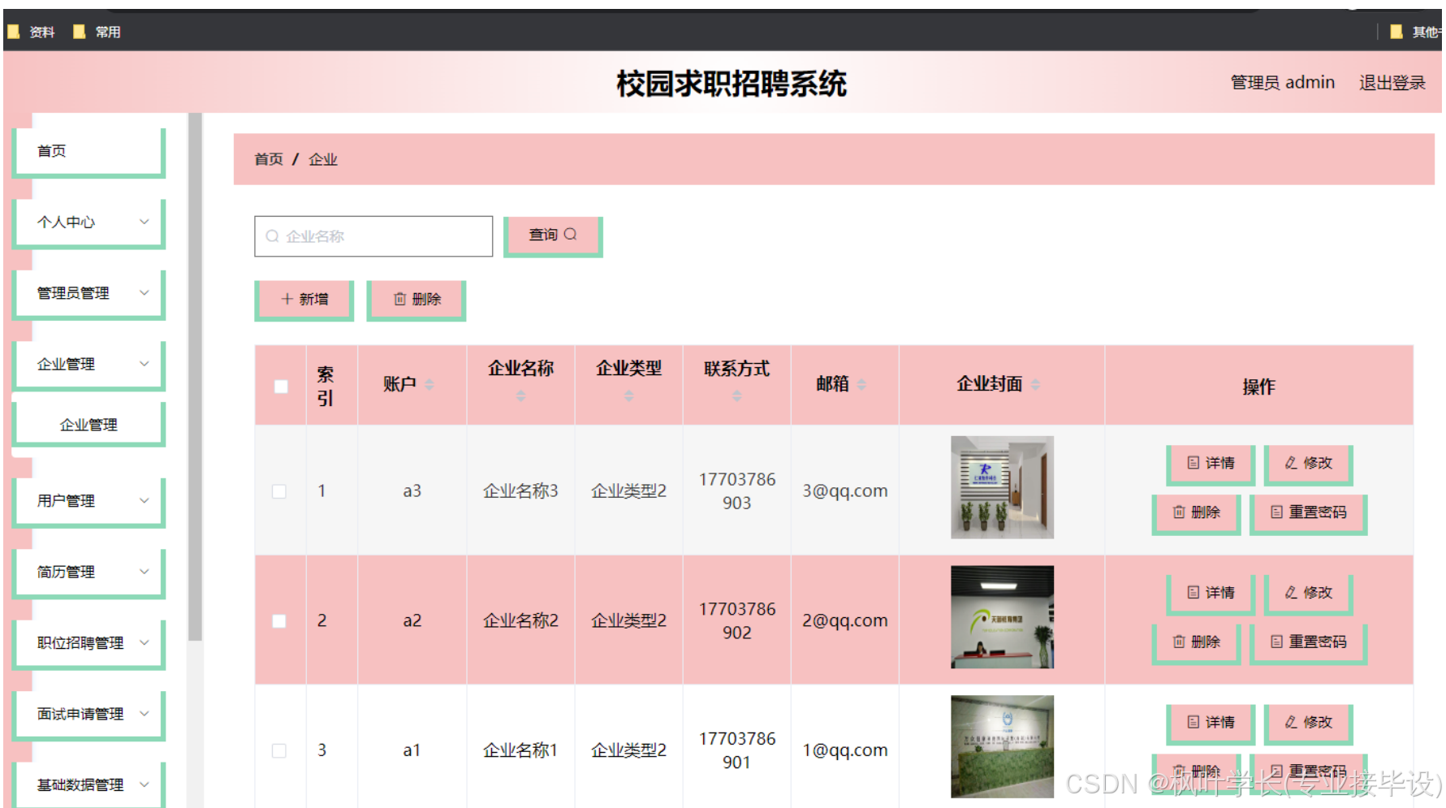Click the 常用 bookmark folder icon

coord(79,32)
